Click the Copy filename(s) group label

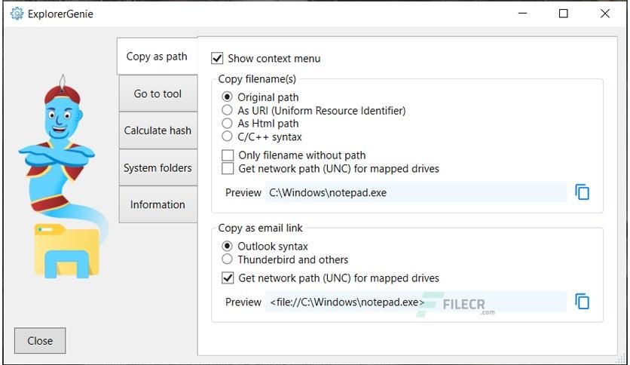tap(257, 78)
